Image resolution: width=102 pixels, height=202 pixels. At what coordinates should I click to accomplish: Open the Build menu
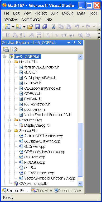pyautogui.click(x=54, y=13)
